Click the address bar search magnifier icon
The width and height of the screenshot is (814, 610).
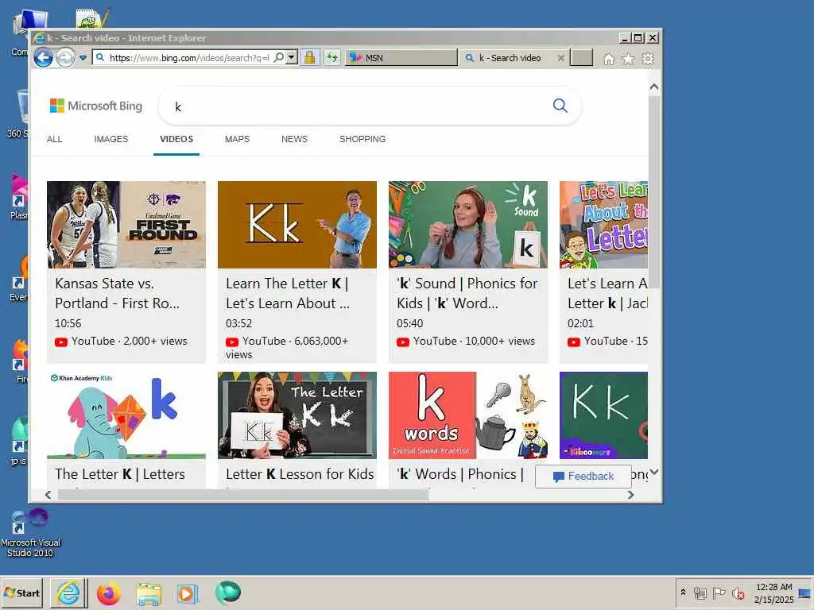pos(279,57)
